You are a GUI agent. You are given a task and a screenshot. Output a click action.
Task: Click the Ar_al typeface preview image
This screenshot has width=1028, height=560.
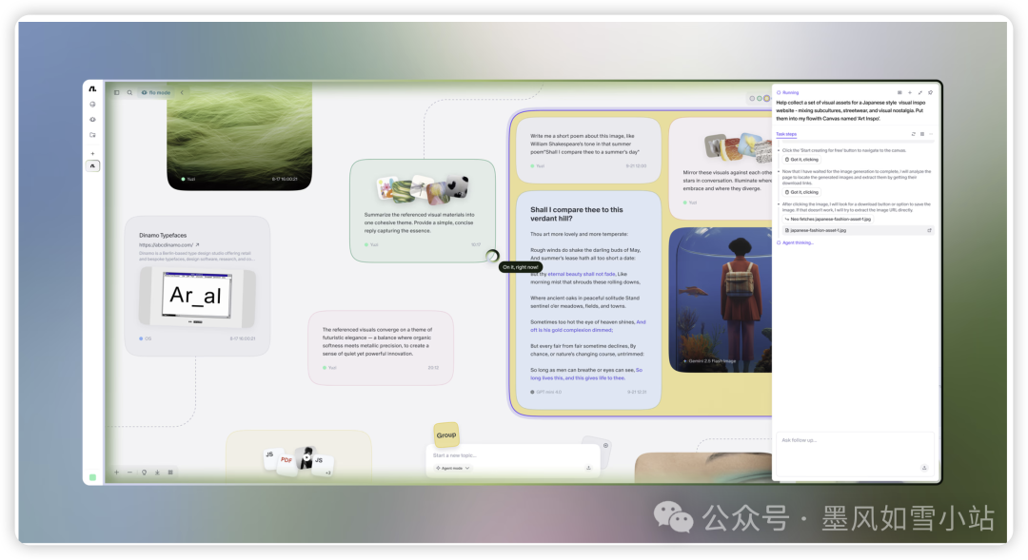tap(197, 296)
